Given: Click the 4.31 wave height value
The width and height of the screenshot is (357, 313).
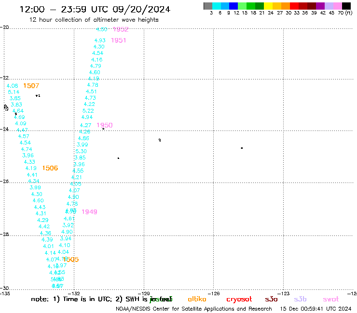Looking at the screenshot, I should [x=41, y=213].
